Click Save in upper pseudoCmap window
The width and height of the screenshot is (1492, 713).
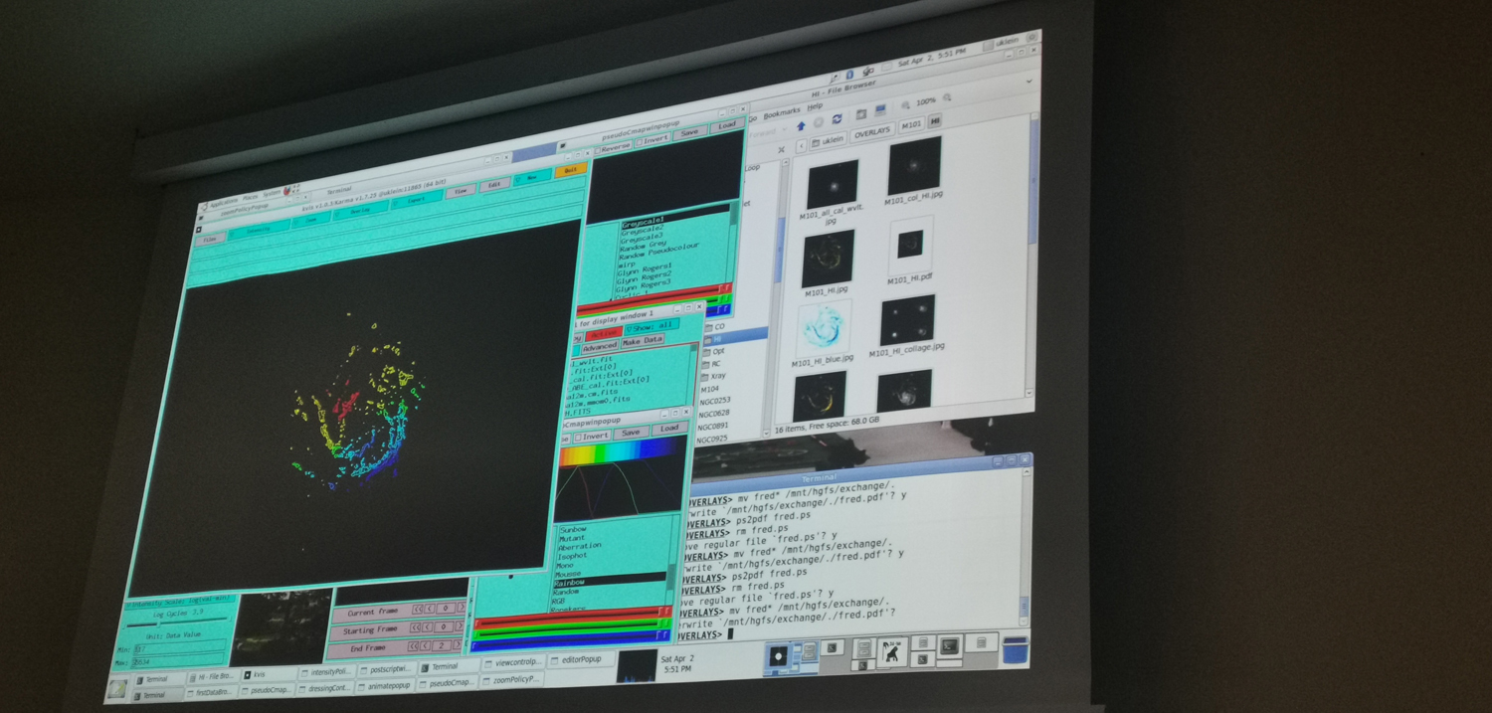[x=689, y=133]
